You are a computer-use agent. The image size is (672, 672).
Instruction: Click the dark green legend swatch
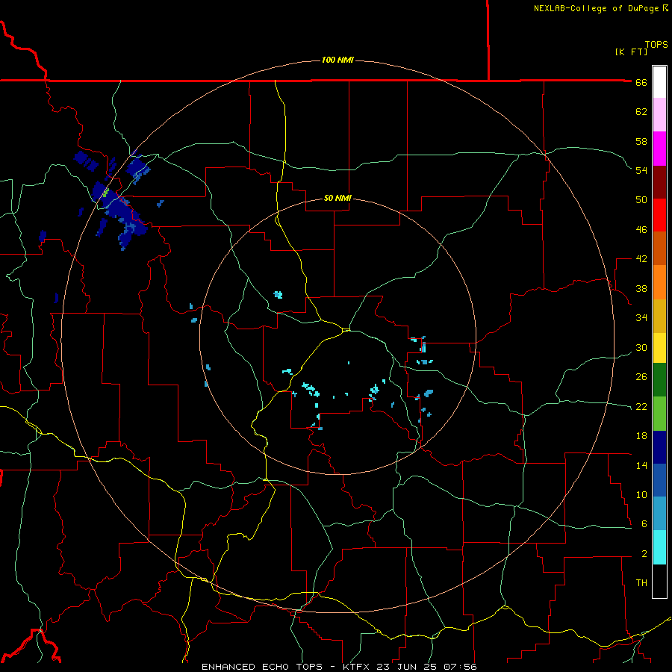click(x=659, y=380)
